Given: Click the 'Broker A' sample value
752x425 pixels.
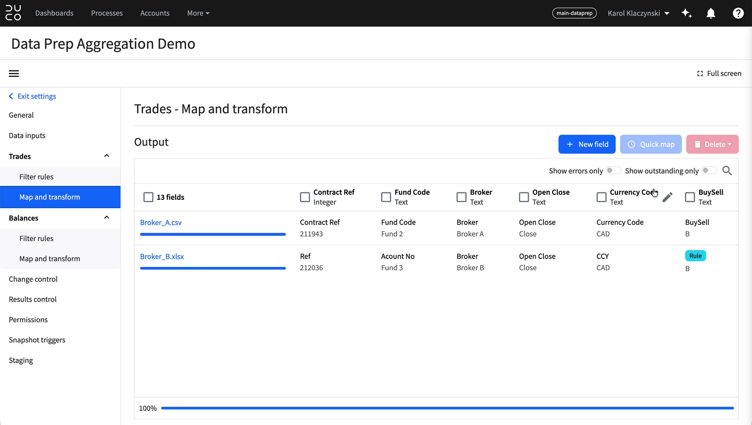Looking at the screenshot, I should [x=470, y=234].
